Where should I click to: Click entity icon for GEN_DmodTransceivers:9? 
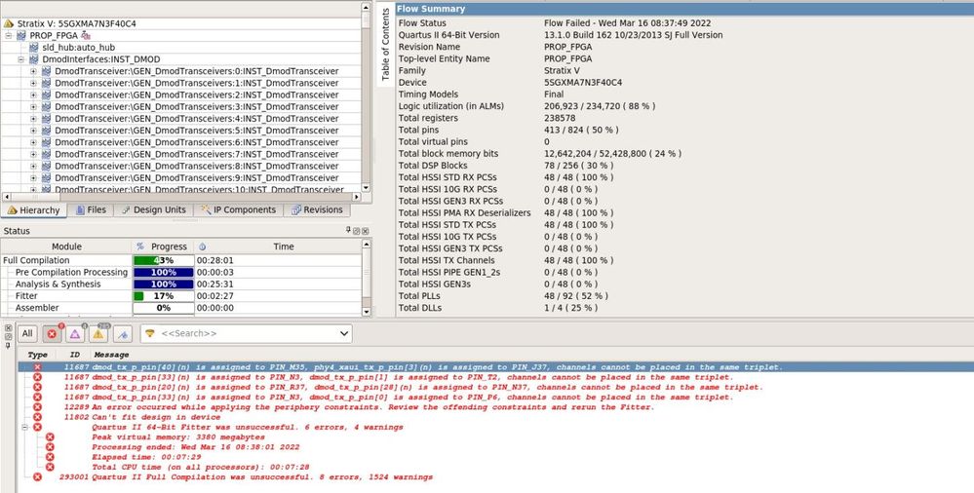pos(46,177)
